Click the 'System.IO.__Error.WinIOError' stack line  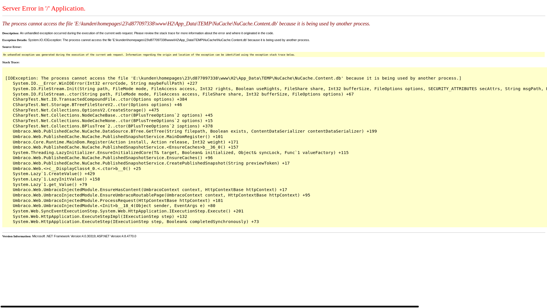click(x=105, y=83)
